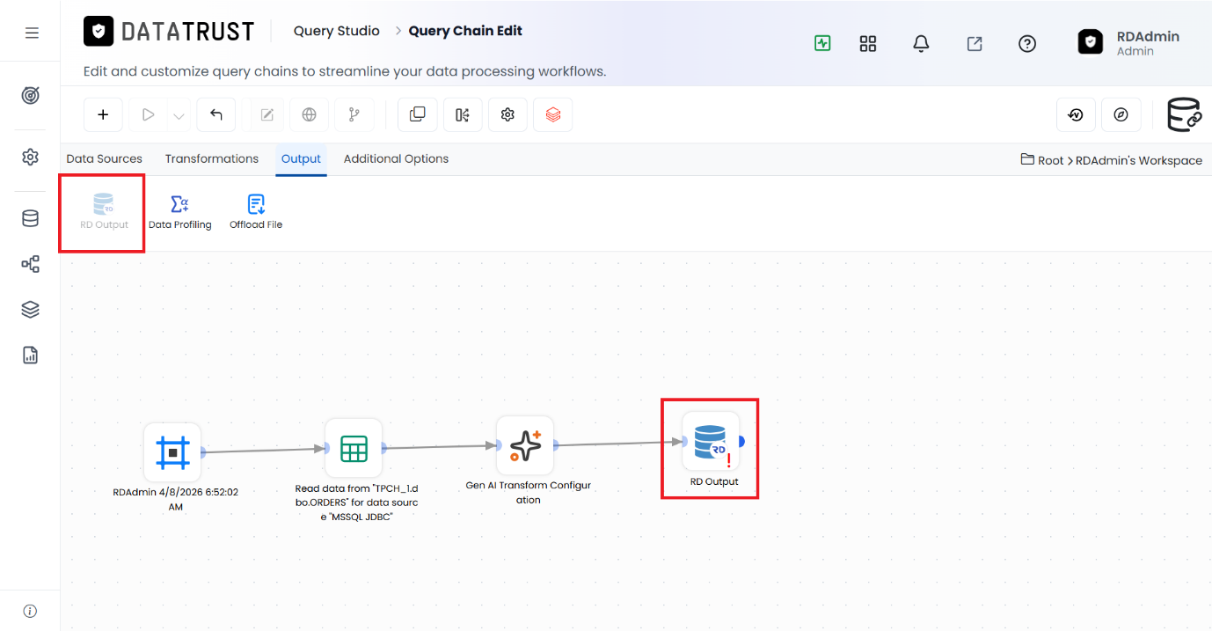This screenshot has height=631, width=1212.
Task: Click the notifications bell icon
Action: 921,43
